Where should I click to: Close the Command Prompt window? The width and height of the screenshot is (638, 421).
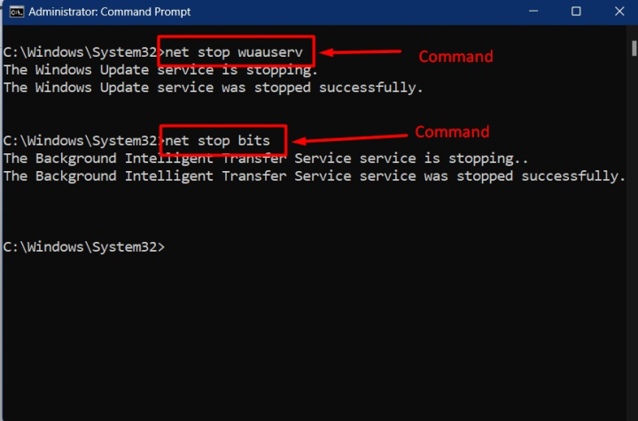[616, 12]
